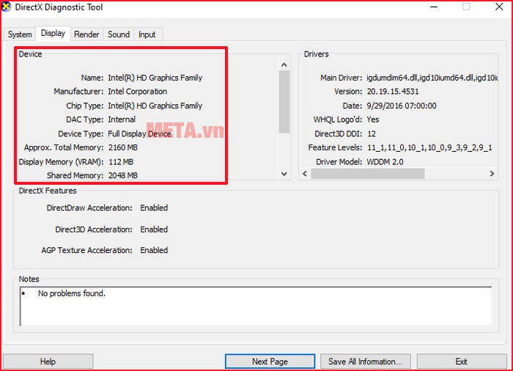Click DirectDraw Acceleration Enabled value

click(154, 208)
